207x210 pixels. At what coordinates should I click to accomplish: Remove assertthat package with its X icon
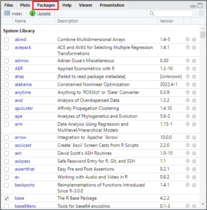pos(194,169)
